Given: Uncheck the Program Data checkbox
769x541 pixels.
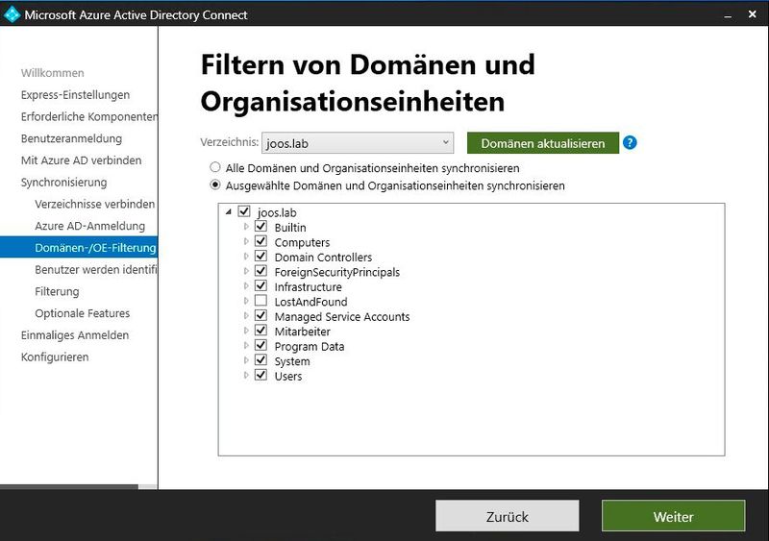Looking at the screenshot, I should pos(260,345).
